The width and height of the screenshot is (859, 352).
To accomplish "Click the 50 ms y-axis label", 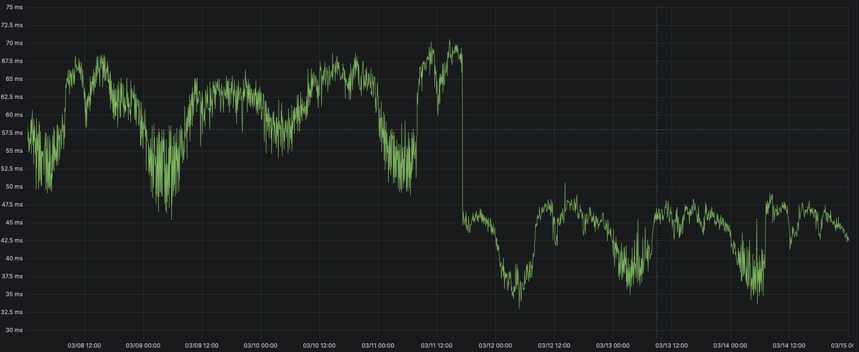I will [x=15, y=187].
